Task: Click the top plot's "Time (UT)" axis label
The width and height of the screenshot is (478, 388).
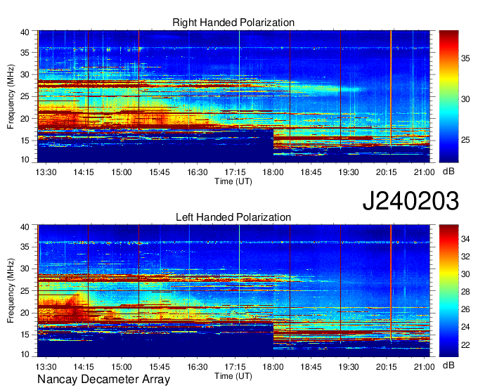Action: click(x=233, y=181)
